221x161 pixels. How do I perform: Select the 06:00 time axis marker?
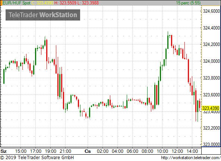132,151
